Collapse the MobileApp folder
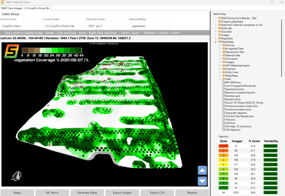 pyautogui.click(x=216, y=42)
